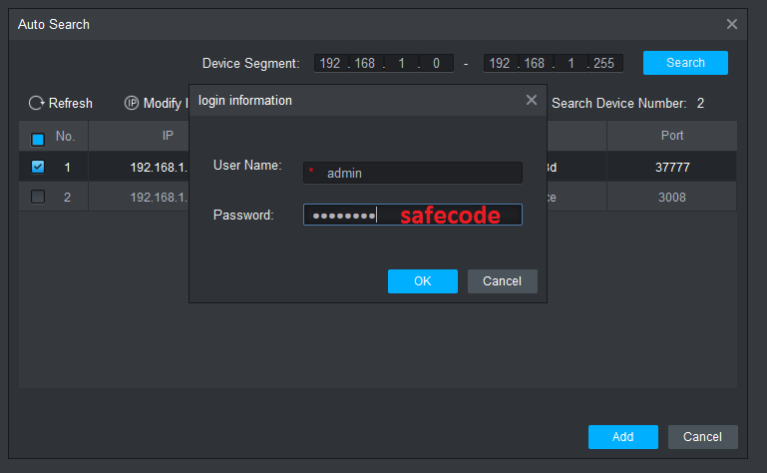Click the Password input field

413,215
